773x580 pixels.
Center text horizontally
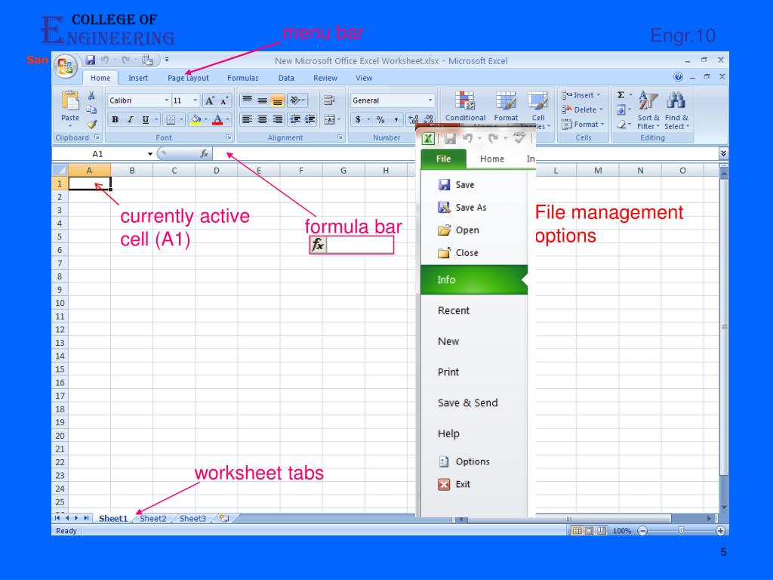(x=262, y=119)
